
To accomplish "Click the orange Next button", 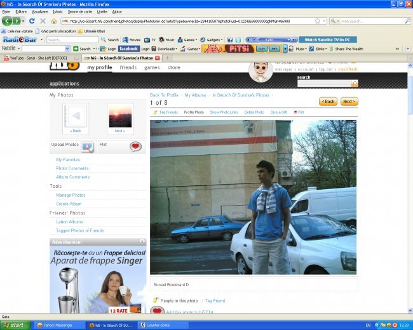I will click(349, 102).
